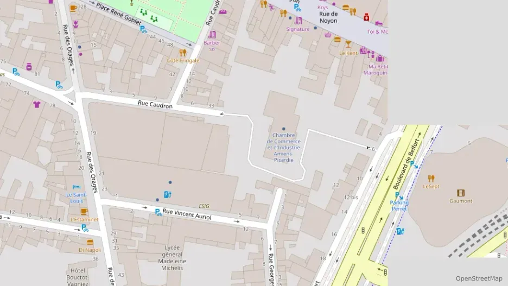Click the Gaumont cinema film icon

[x=461, y=193]
